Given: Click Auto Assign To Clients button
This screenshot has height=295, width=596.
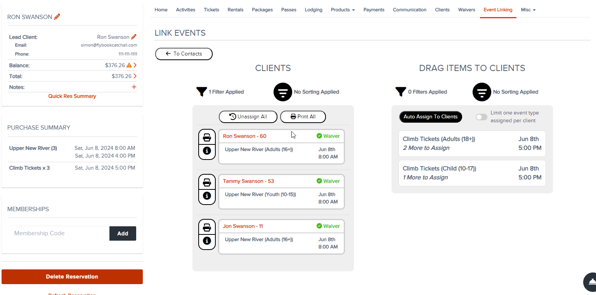Looking at the screenshot, I should coord(431,117).
